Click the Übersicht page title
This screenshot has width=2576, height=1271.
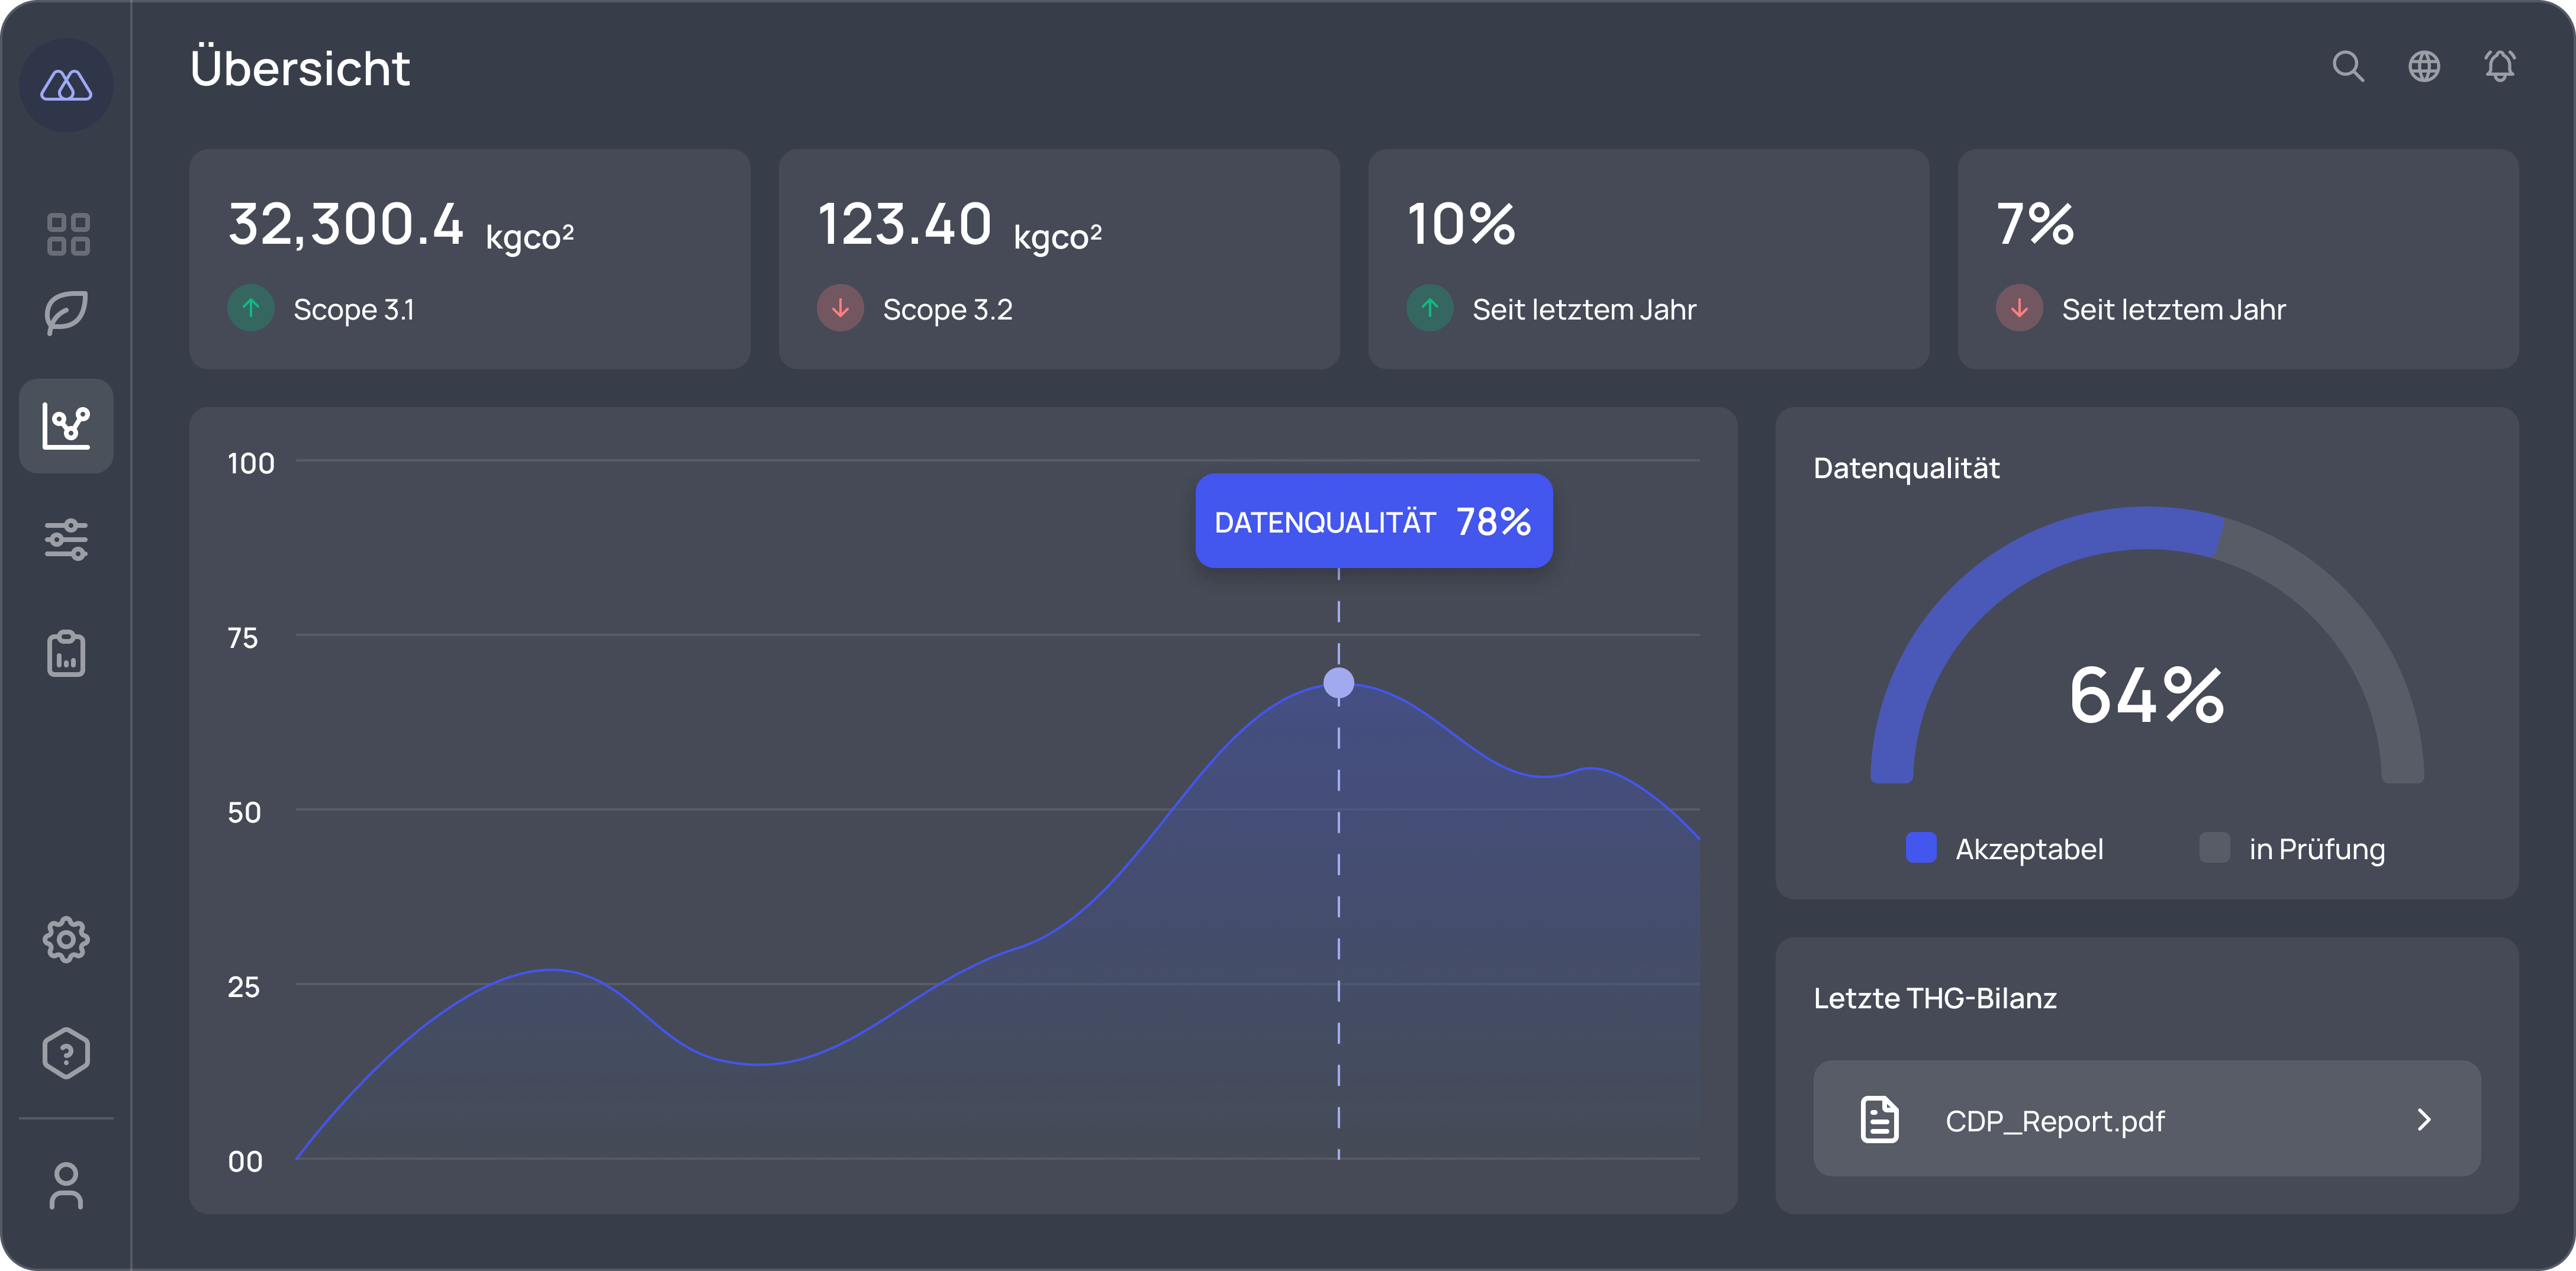[300, 67]
